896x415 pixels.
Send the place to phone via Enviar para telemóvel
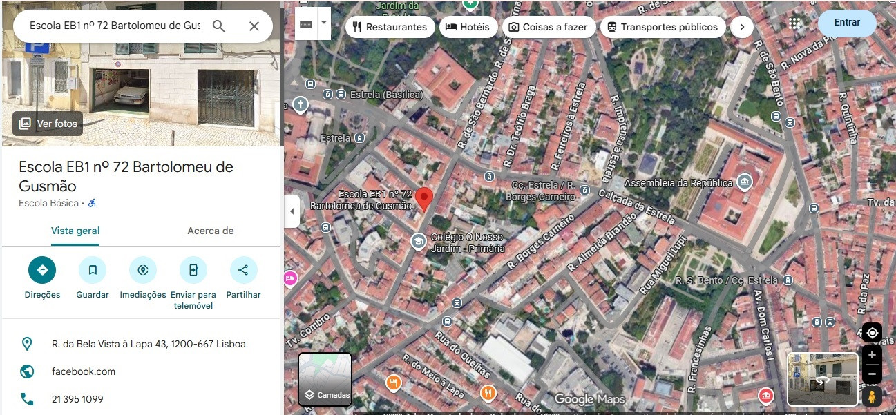[x=193, y=270]
